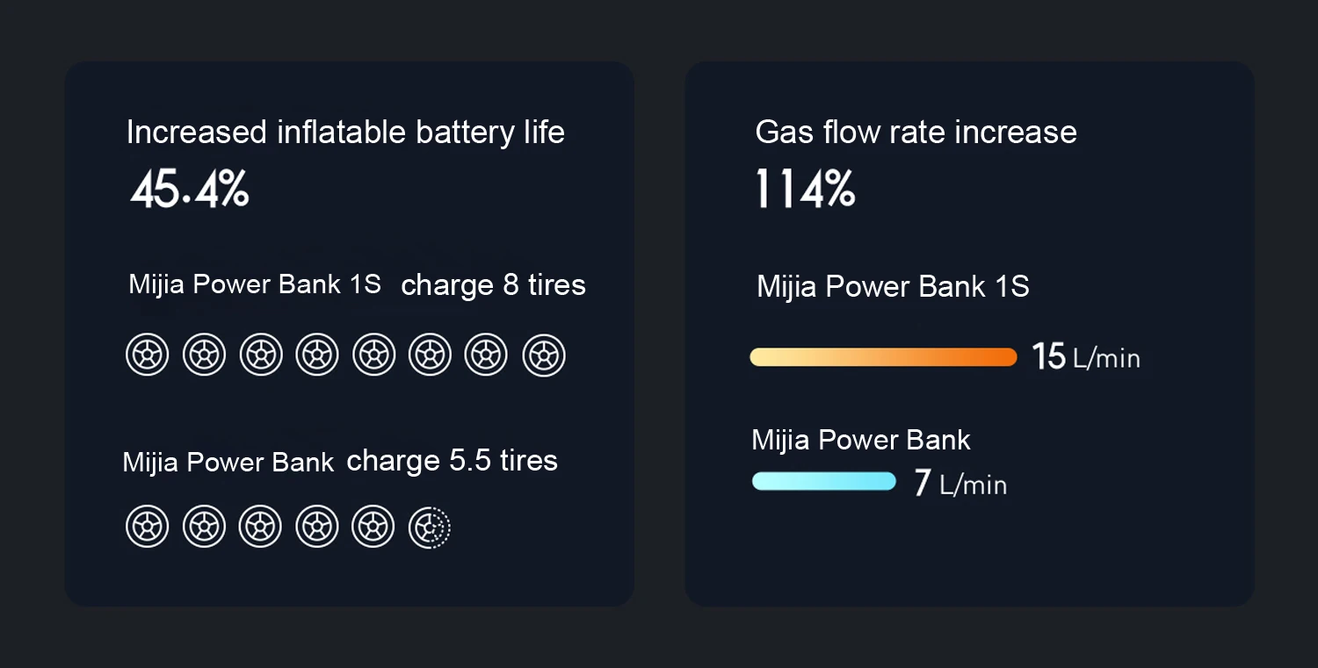
Task: Click the "Gas flow rate increase" heading
Action: coord(916,133)
